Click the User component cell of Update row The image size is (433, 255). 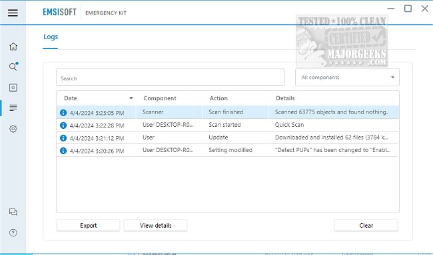point(149,137)
